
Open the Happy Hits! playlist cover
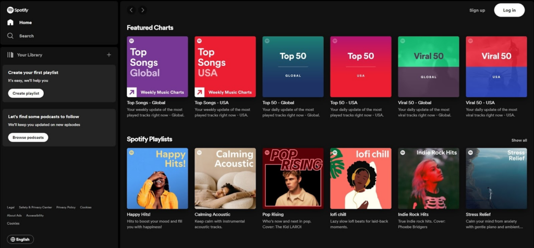point(157,178)
